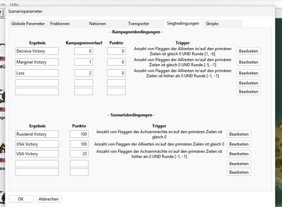282x207 pixels.
Task: Edit trigger for USA Victory 100 points
Action: 239,144
